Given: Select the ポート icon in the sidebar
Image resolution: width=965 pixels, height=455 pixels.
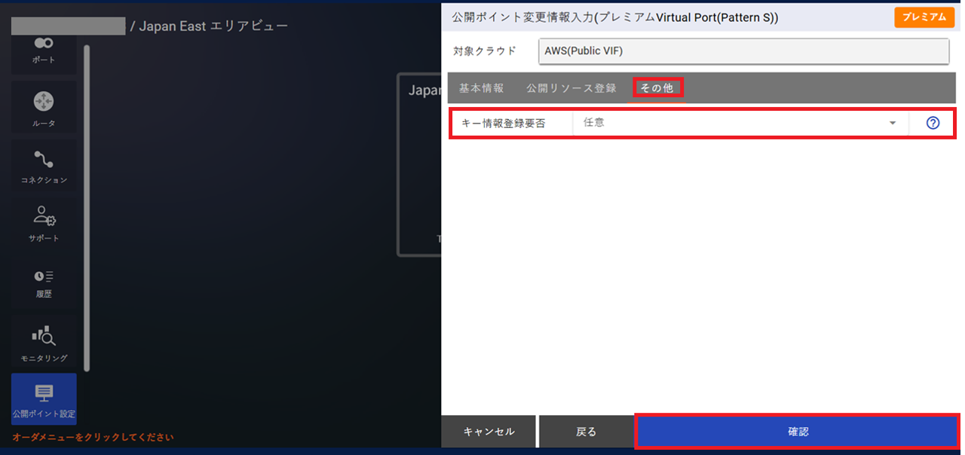Looking at the screenshot, I should click(x=43, y=51).
